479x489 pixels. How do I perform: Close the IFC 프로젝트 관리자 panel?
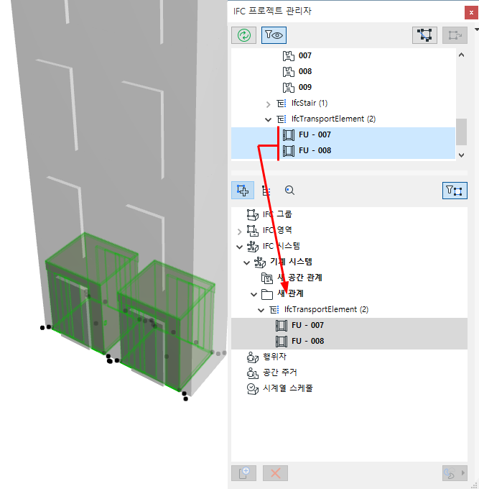tap(471, 13)
